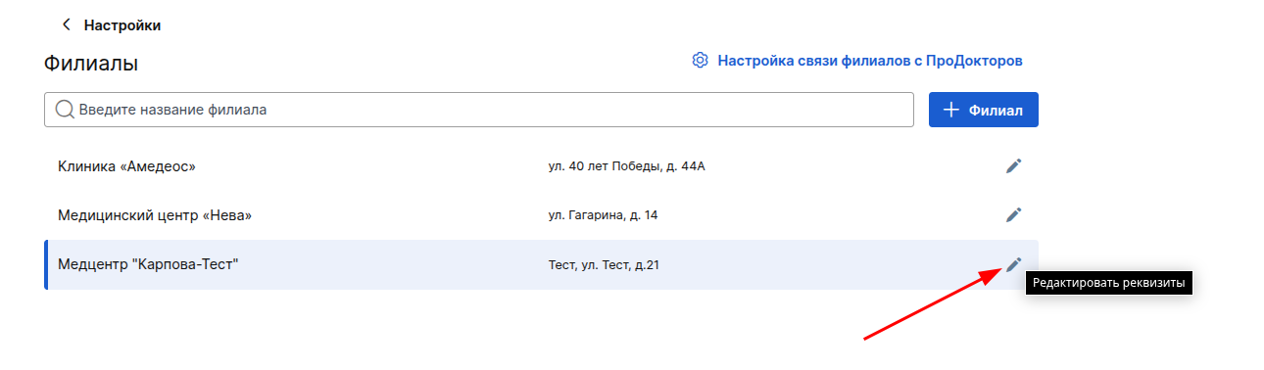Click address ул. 40 лет Победы, д. 44А

(627, 166)
